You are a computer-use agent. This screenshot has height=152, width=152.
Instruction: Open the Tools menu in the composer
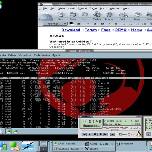(x=103, y=8)
